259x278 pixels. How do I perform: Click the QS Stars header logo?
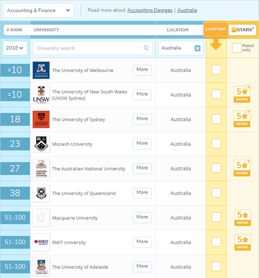(x=243, y=30)
